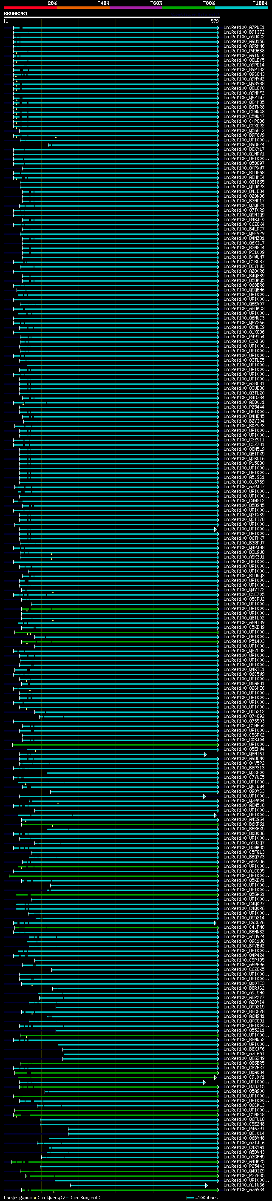Select hit label UniRef100_B6AGH1
Screen dimensions: 272x1201
tap(244, 683)
